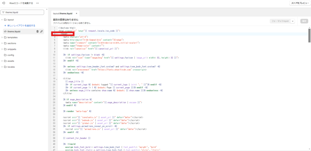Click the 保存 save button

point(304,21)
